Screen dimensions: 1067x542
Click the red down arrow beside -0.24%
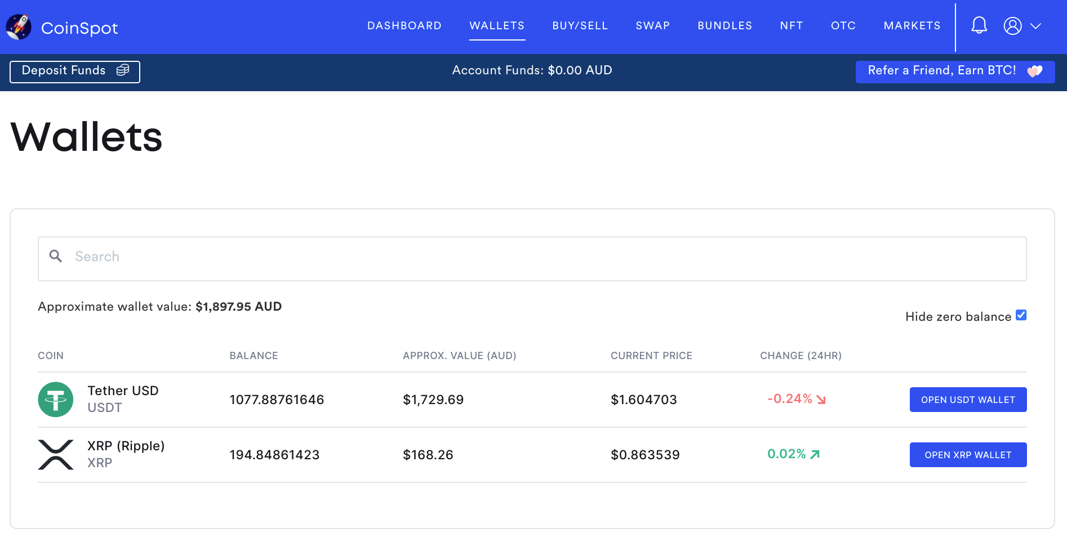[x=821, y=400]
